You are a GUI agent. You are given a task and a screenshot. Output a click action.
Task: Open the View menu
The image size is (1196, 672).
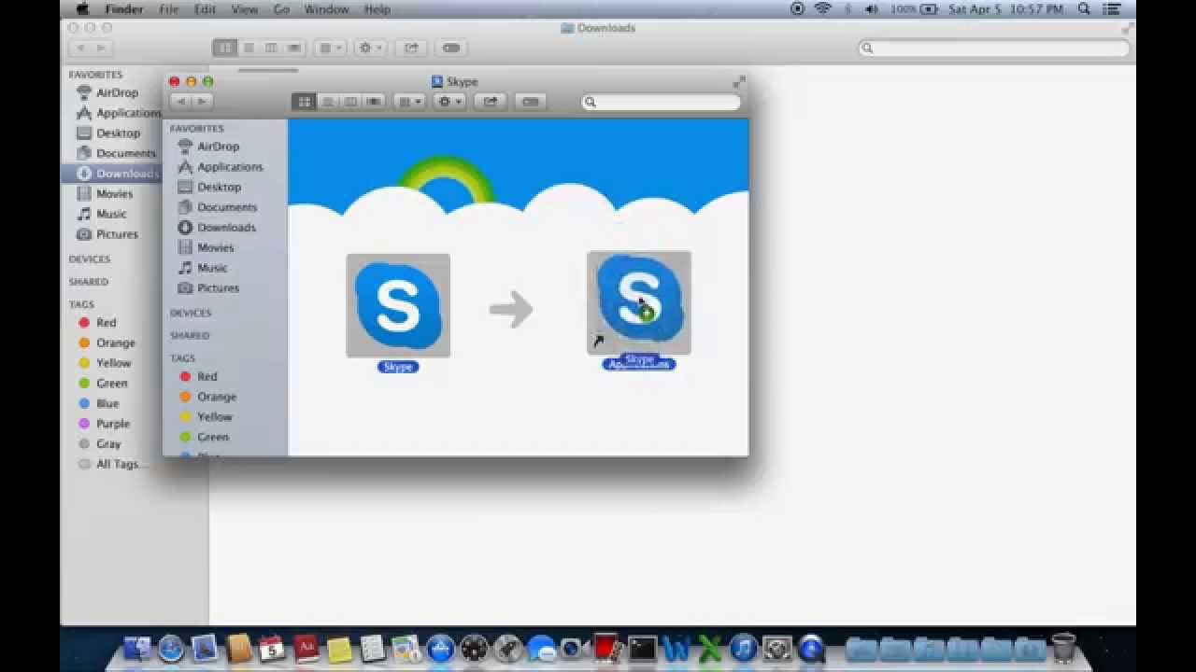click(244, 9)
